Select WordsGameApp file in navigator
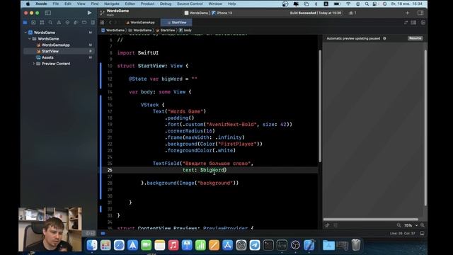The height and width of the screenshot is (255, 453). (55, 45)
